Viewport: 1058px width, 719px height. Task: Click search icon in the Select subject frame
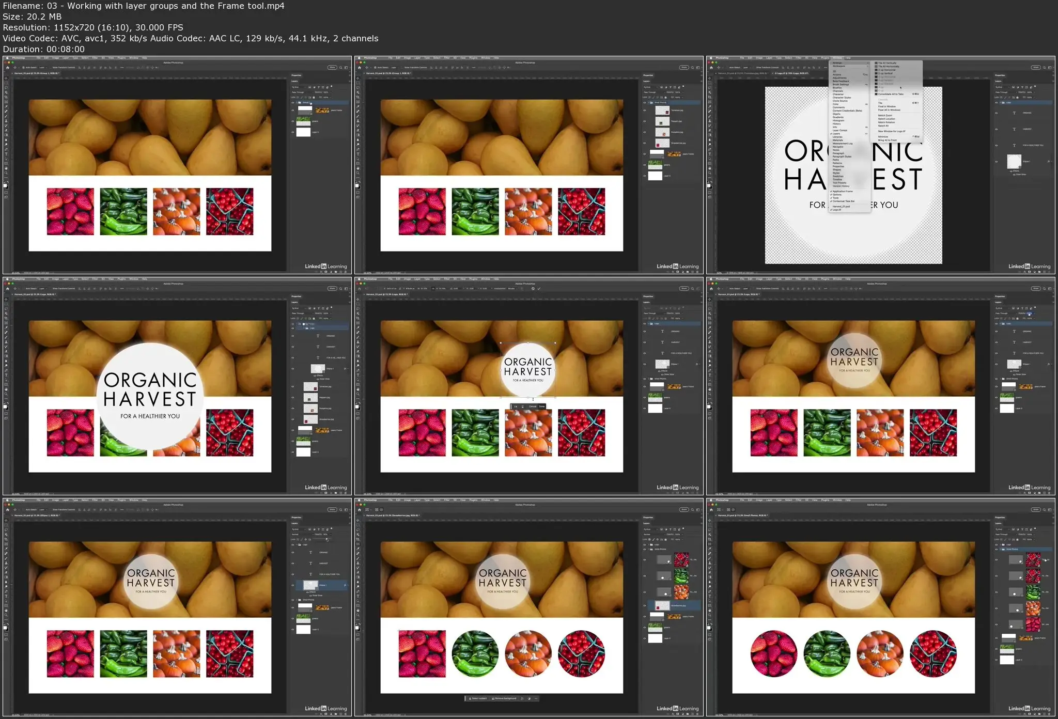coord(692,510)
